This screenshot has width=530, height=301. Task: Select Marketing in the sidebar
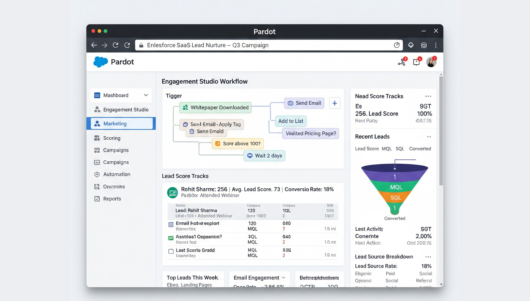(x=121, y=123)
